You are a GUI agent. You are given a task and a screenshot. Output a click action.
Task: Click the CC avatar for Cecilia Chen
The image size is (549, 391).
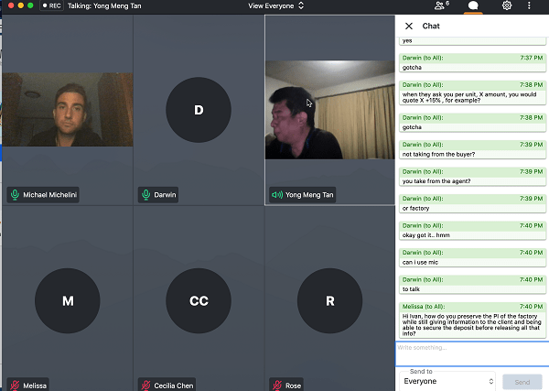coord(199,300)
